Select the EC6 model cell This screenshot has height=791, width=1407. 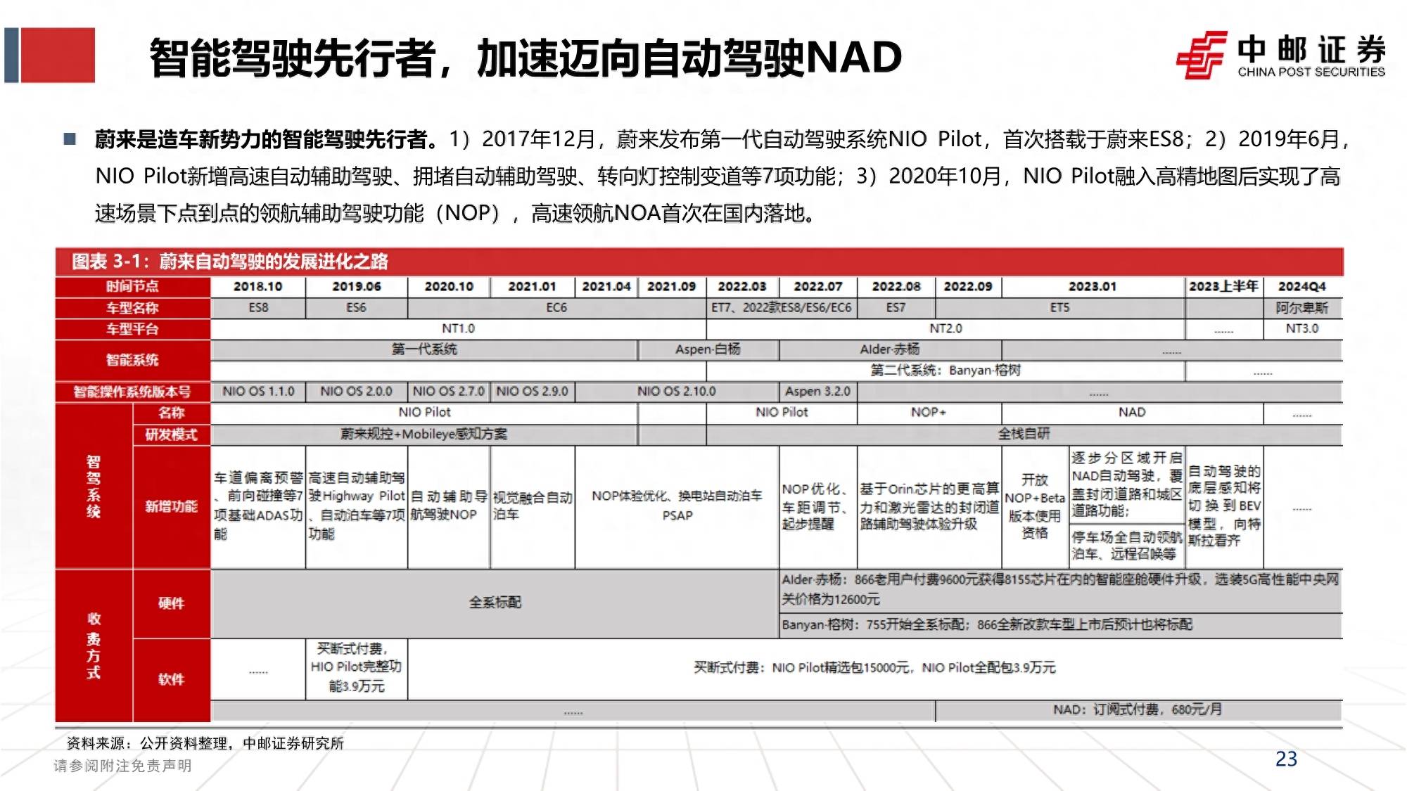click(x=556, y=307)
